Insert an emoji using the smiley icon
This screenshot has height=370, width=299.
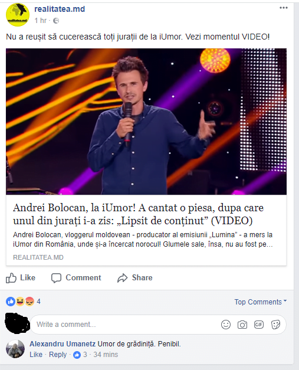(x=226, y=325)
